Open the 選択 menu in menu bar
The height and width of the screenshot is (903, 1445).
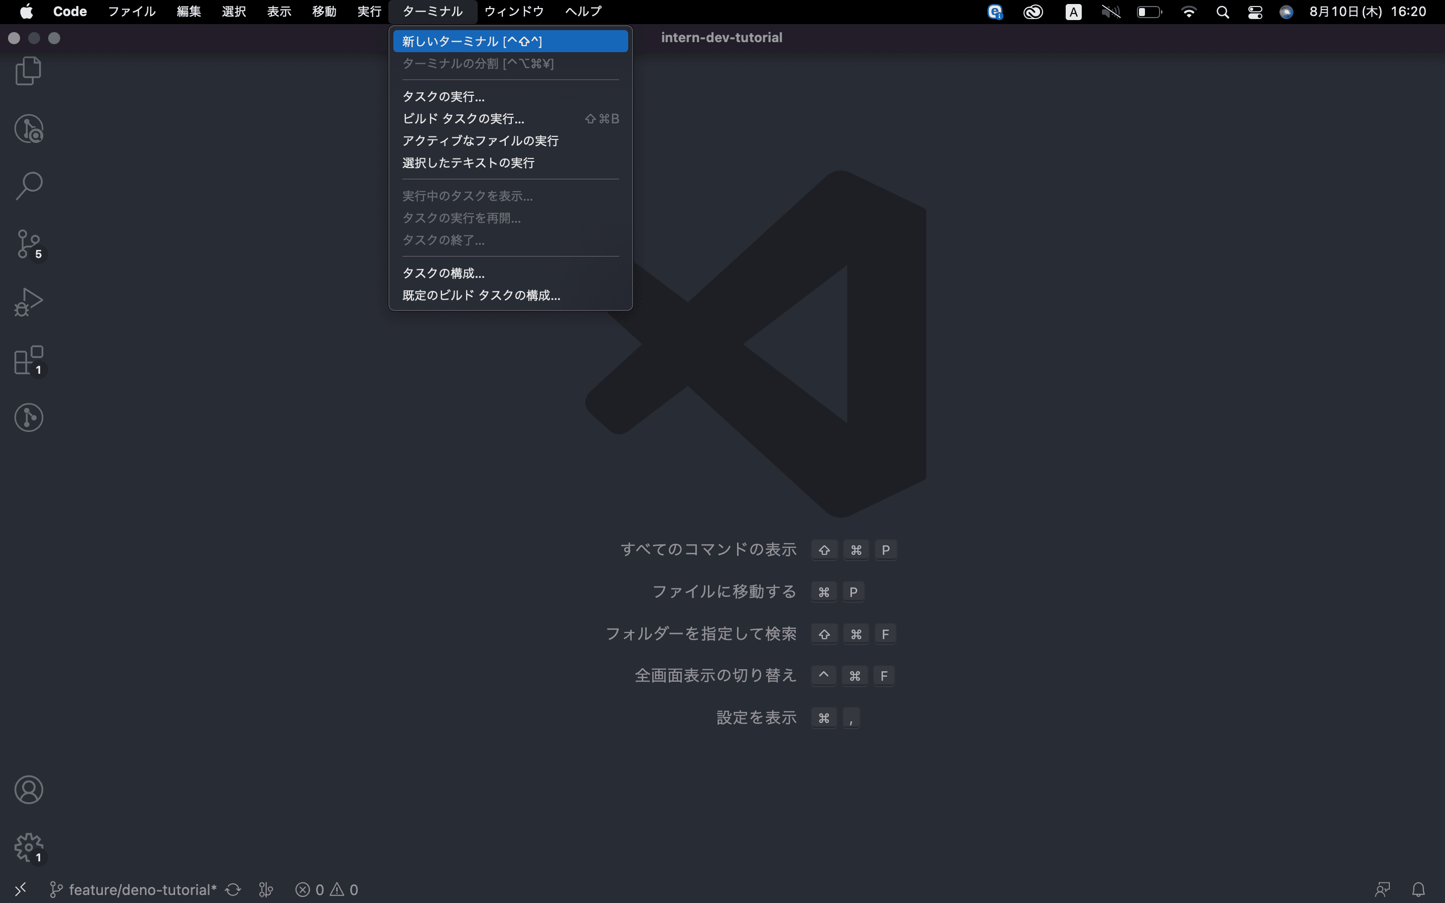(234, 12)
